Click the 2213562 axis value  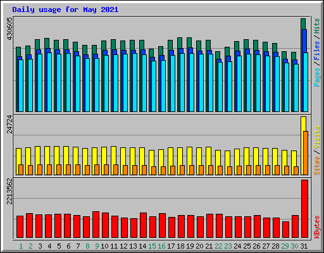coord(9,191)
